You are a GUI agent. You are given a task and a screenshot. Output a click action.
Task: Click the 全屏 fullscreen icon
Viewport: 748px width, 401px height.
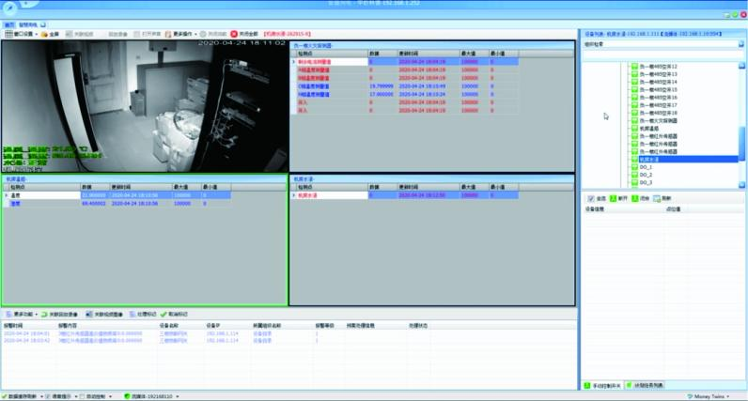pos(43,34)
